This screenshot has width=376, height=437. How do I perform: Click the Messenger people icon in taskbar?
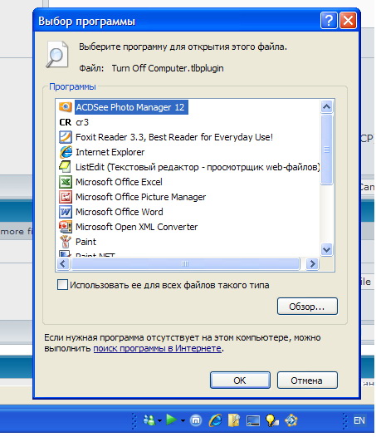149,420
